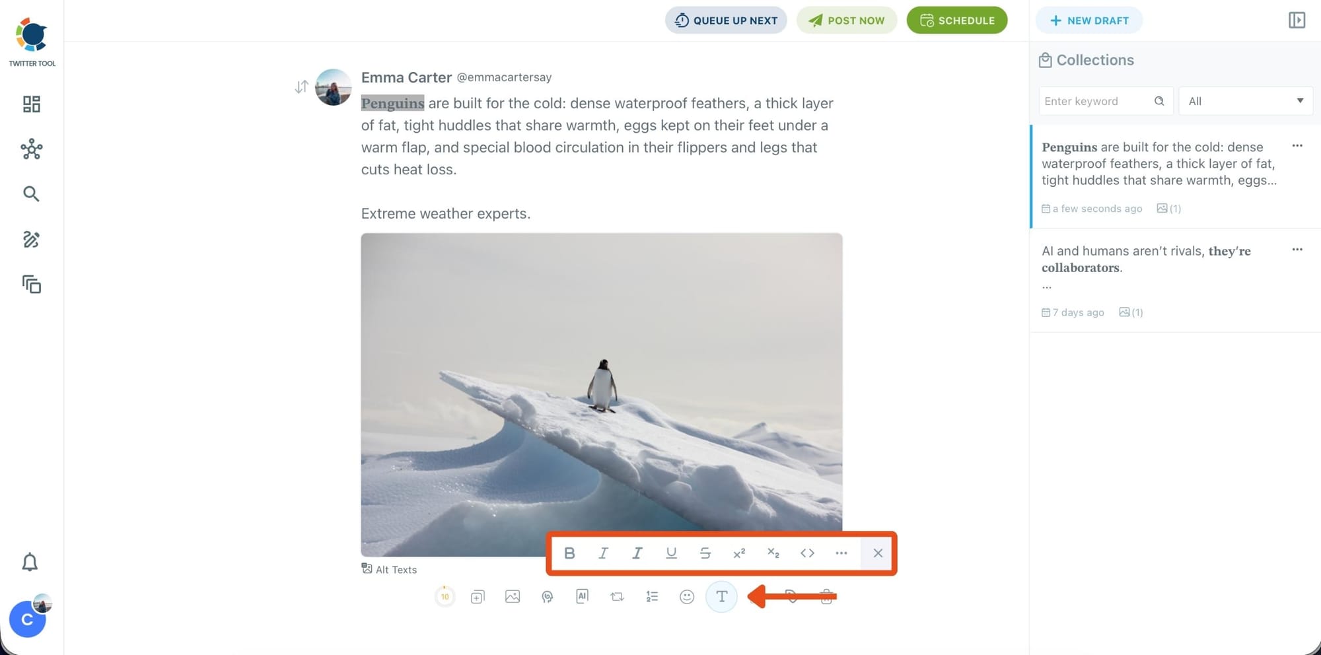Apply strikethrough formatting

point(705,553)
